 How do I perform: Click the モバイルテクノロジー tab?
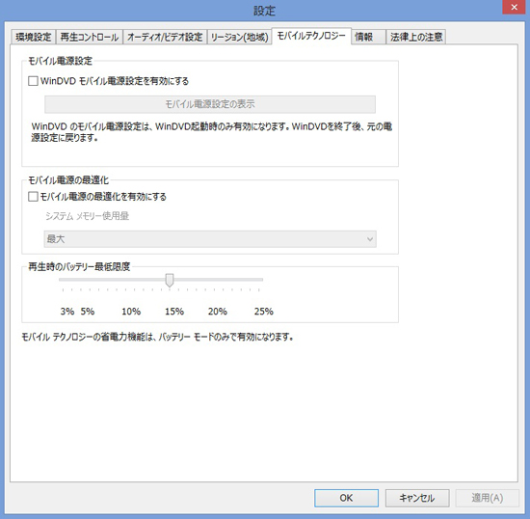[x=311, y=36]
